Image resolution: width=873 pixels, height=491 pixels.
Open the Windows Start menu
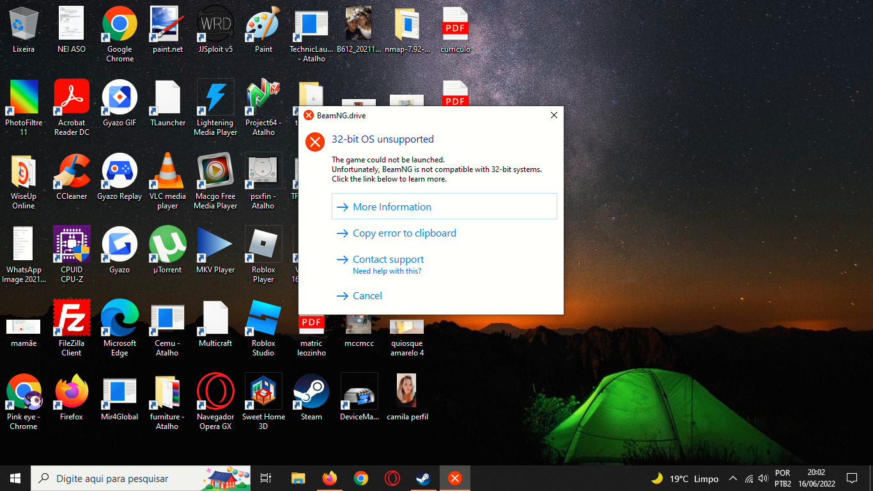pos(15,478)
